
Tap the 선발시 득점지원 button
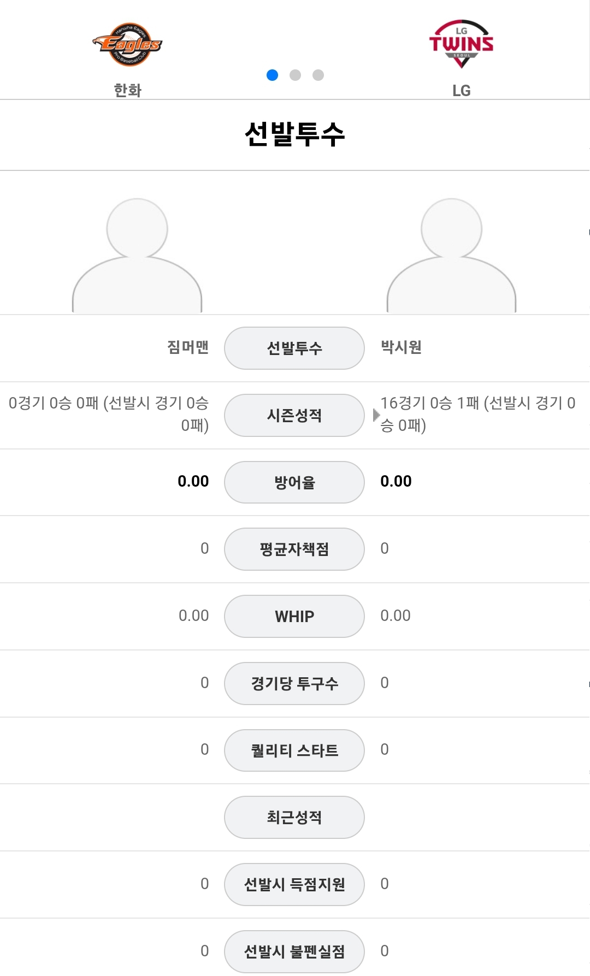coord(294,884)
